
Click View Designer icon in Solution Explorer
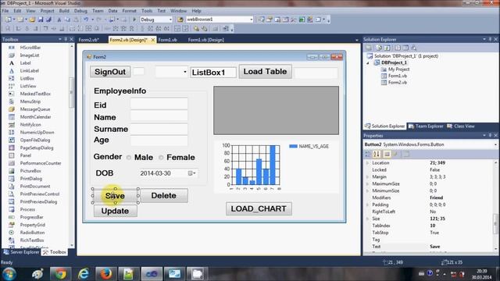(405, 48)
